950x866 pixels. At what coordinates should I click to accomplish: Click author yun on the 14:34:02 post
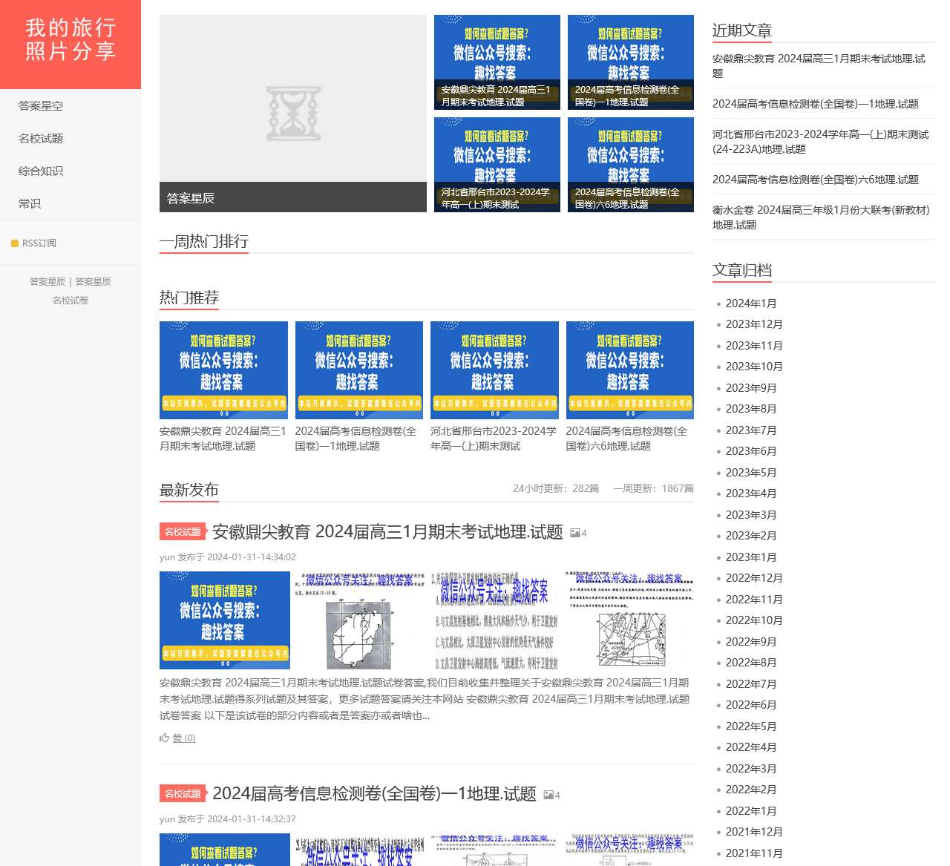pyautogui.click(x=167, y=557)
